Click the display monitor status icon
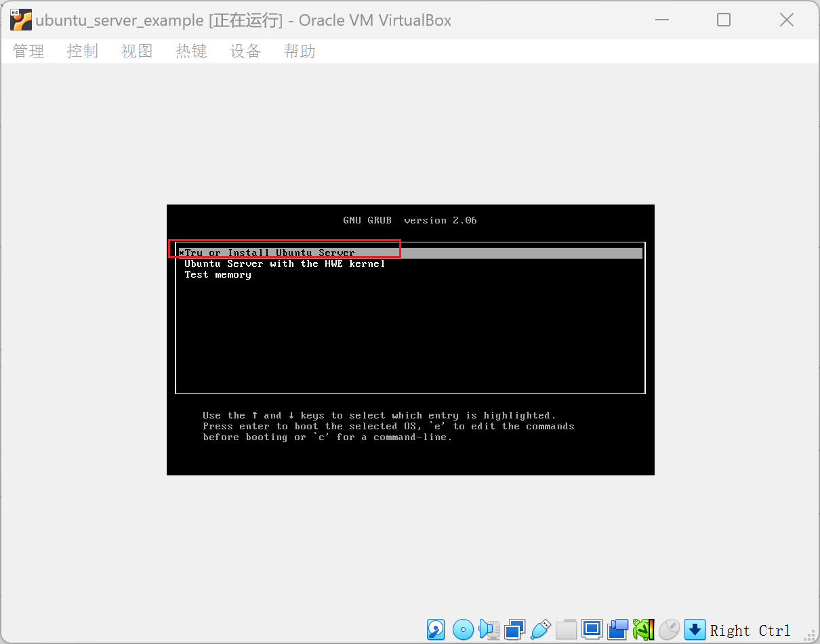820x644 pixels. tap(592, 630)
